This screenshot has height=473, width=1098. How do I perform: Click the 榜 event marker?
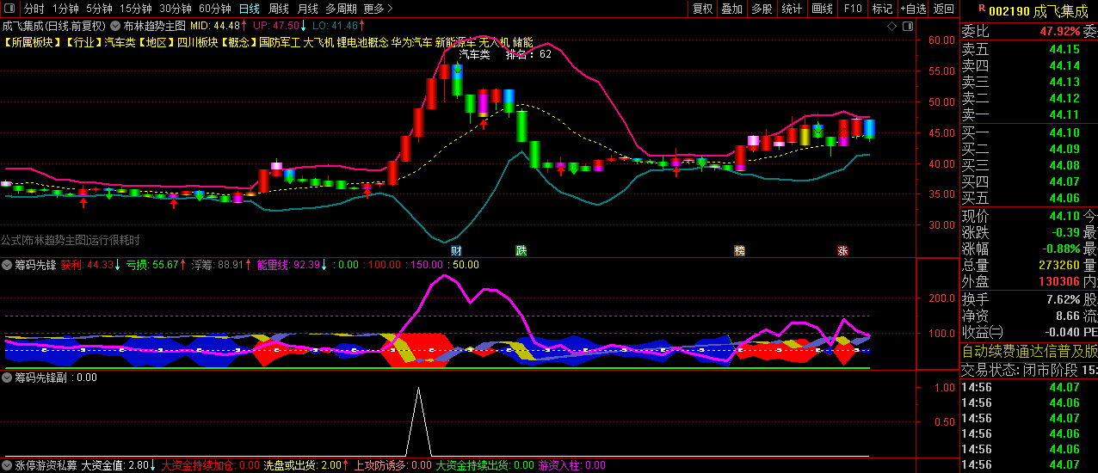(739, 250)
